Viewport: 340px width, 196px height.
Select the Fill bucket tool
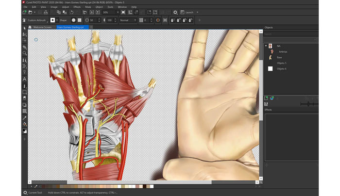[25, 124]
